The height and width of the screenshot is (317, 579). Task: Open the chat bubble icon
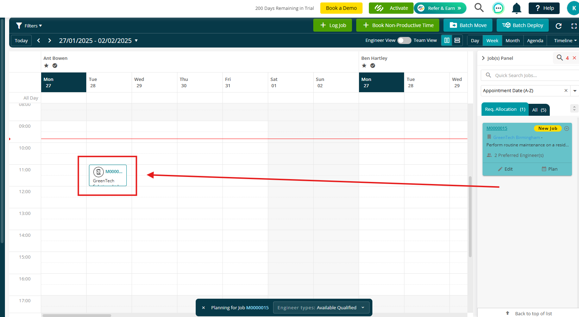coord(498,8)
